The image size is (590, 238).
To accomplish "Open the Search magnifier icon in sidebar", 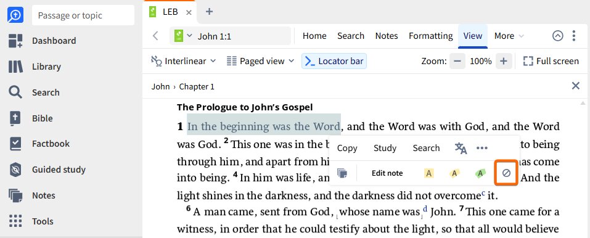I will click(x=15, y=92).
